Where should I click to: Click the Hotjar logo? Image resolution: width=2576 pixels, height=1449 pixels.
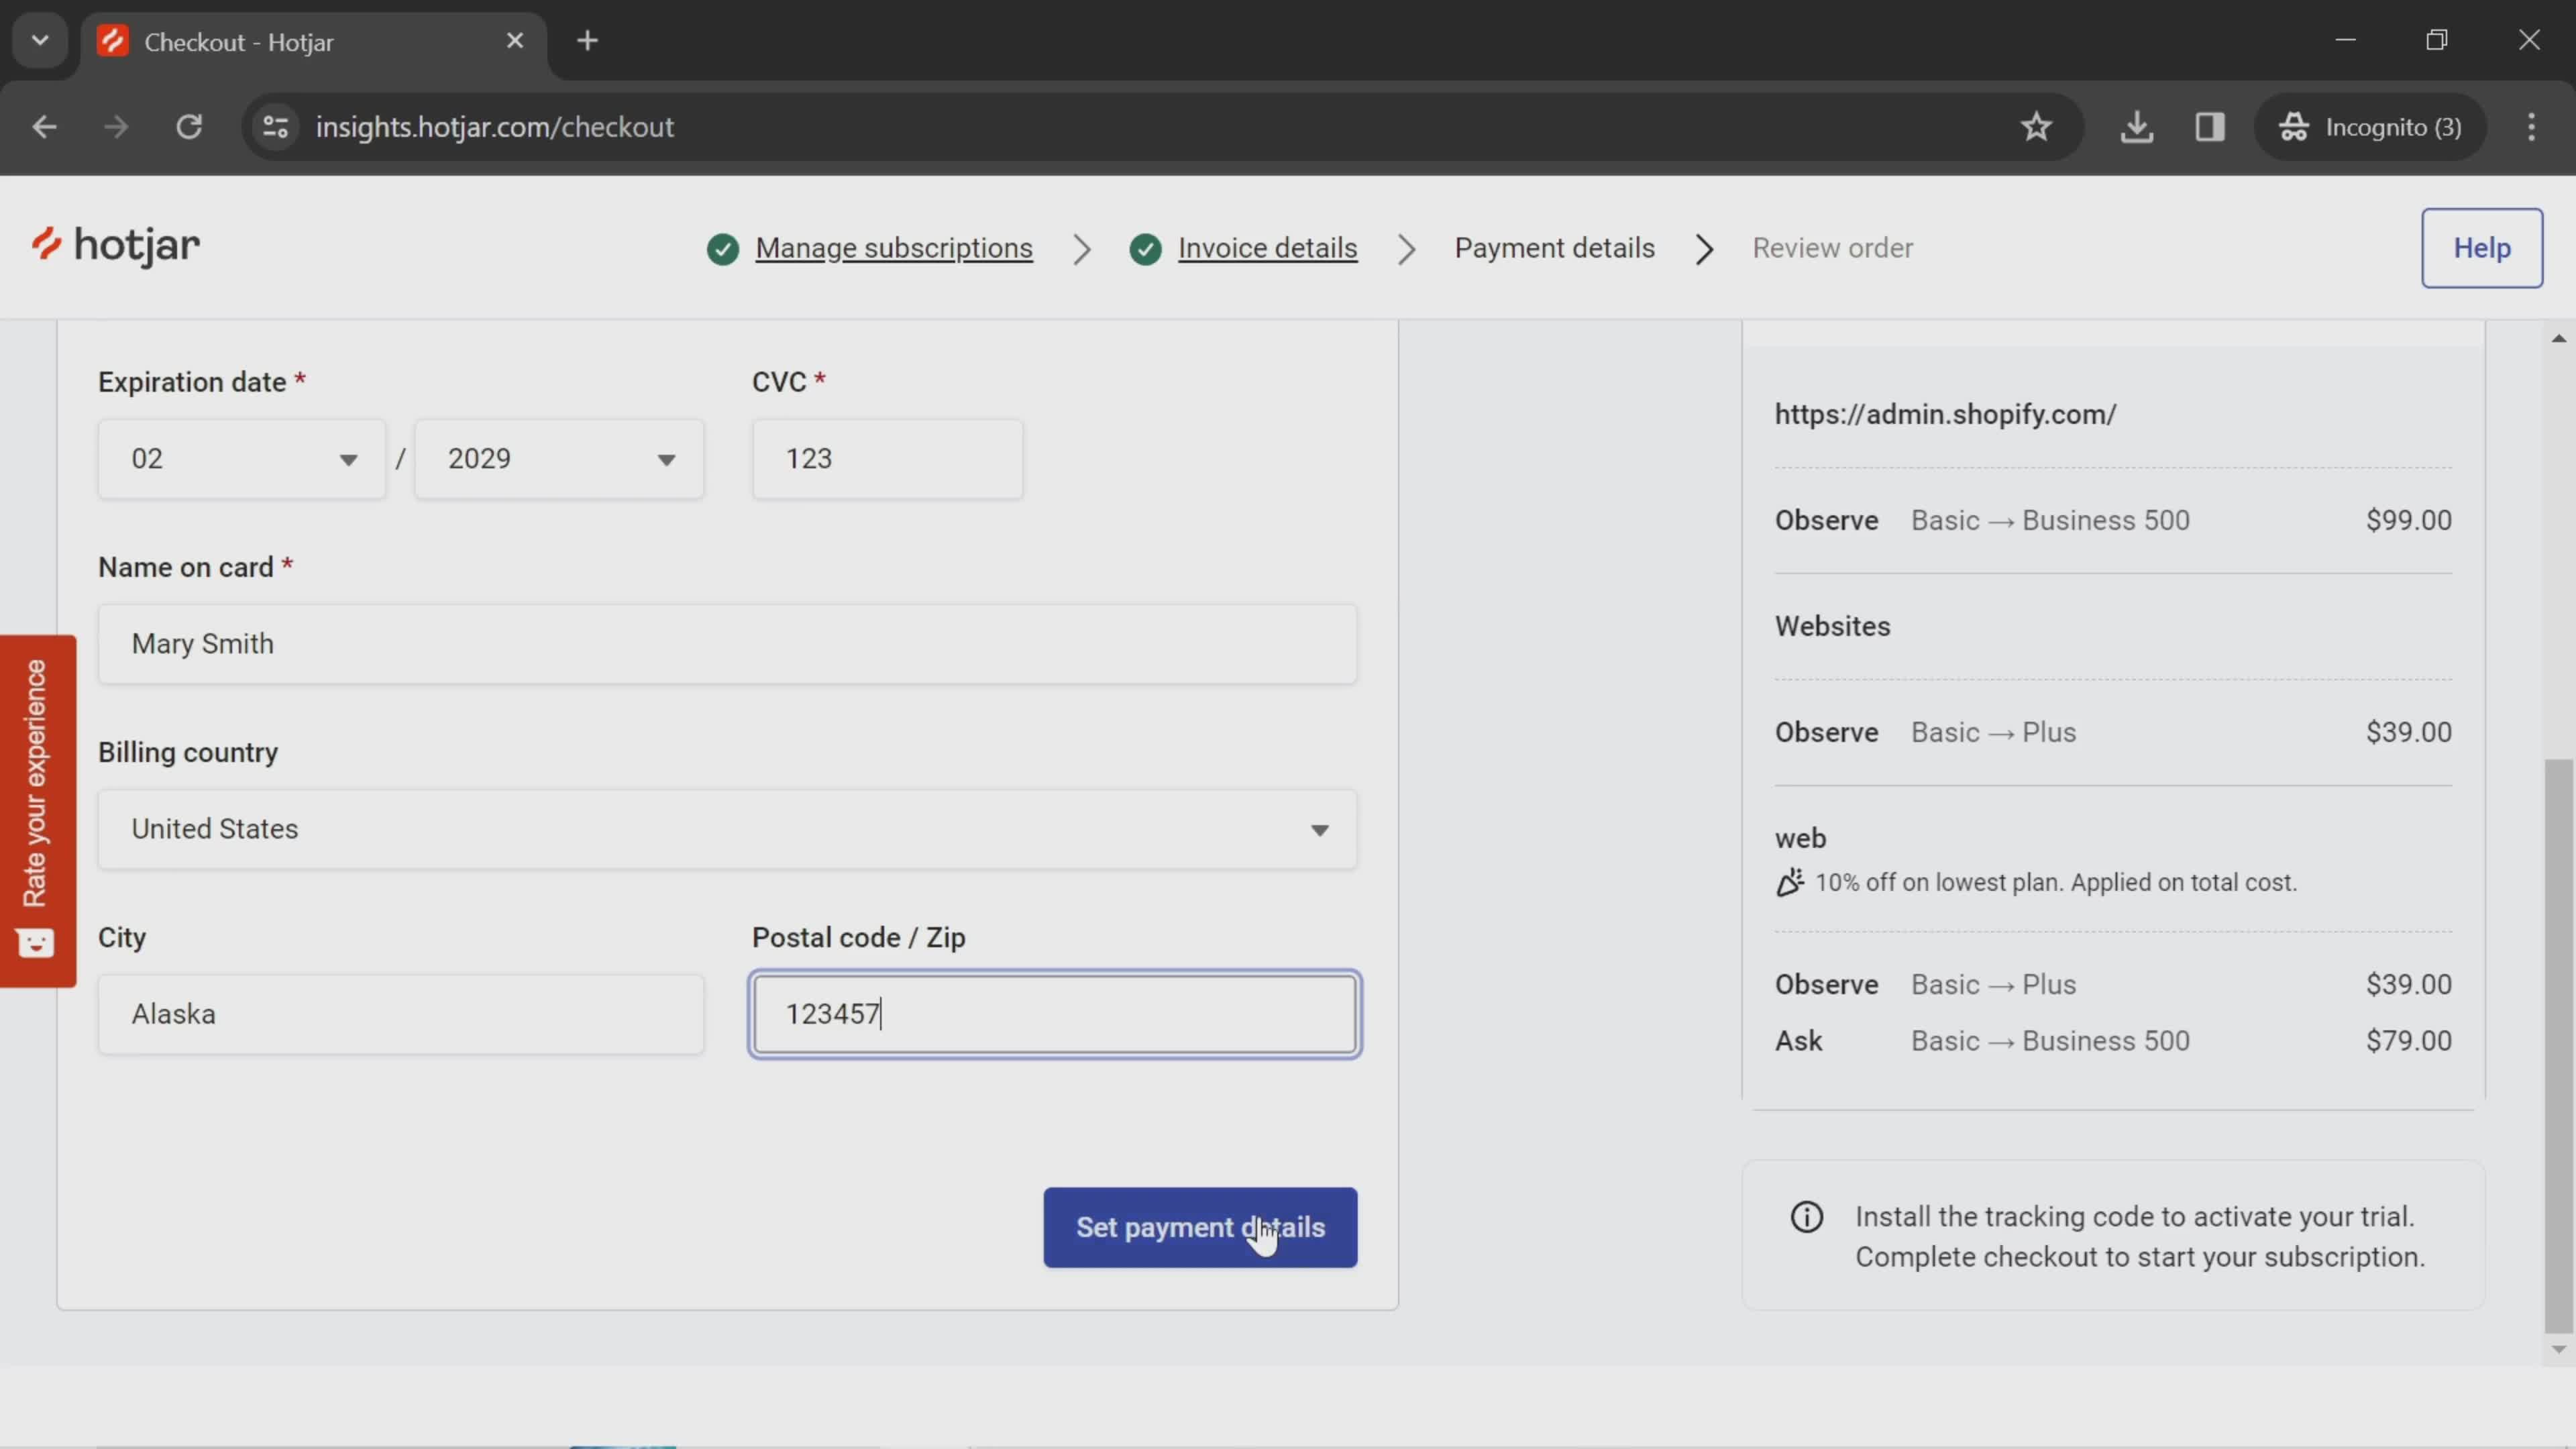coord(115,246)
